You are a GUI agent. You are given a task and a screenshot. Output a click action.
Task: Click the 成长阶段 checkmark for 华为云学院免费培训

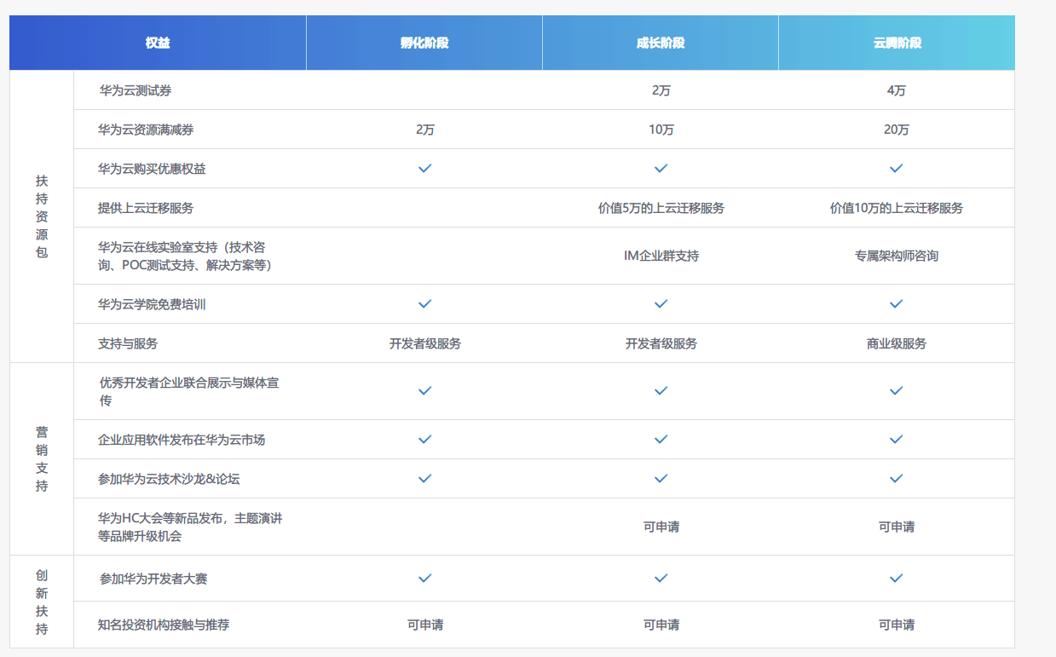click(661, 304)
